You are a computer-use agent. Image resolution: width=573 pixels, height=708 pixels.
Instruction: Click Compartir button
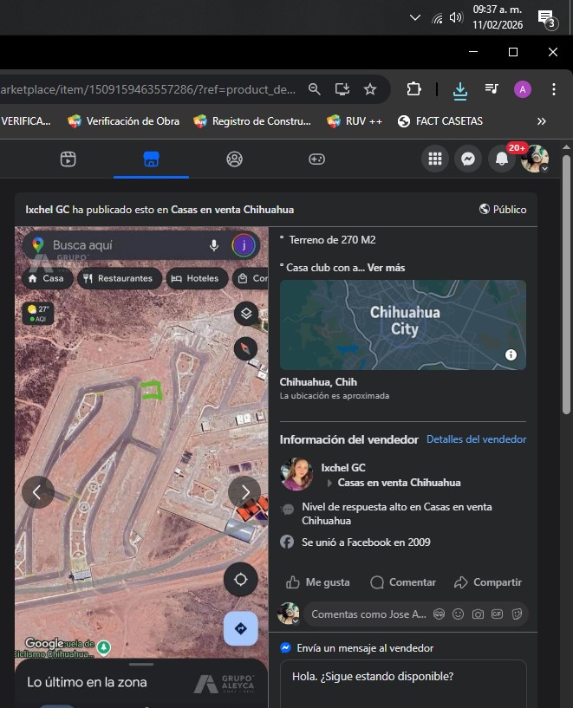488,582
